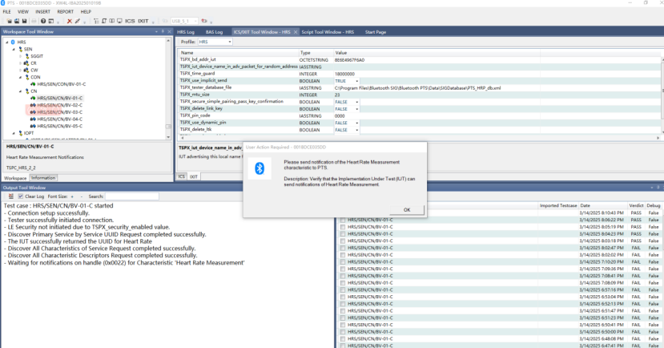Click the Search field in Output Tool Window
This screenshot has height=348, width=664.
pos(131,196)
